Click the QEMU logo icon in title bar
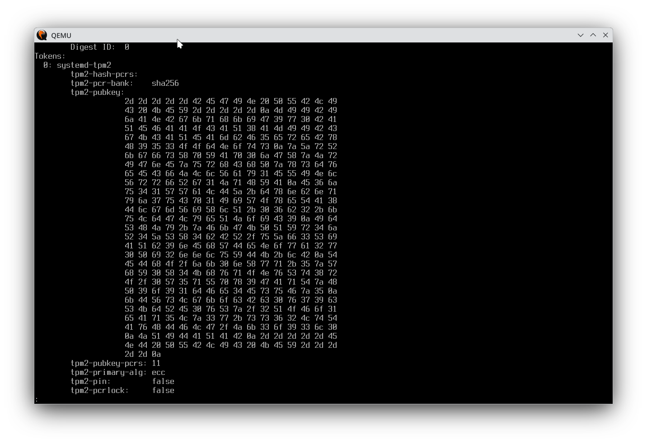Image resolution: width=647 pixels, height=444 pixels. pyautogui.click(x=42, y=35)
